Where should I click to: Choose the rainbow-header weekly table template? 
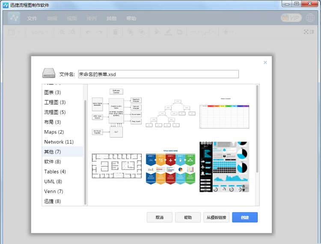pyautogui.click(x=224, y=113)
